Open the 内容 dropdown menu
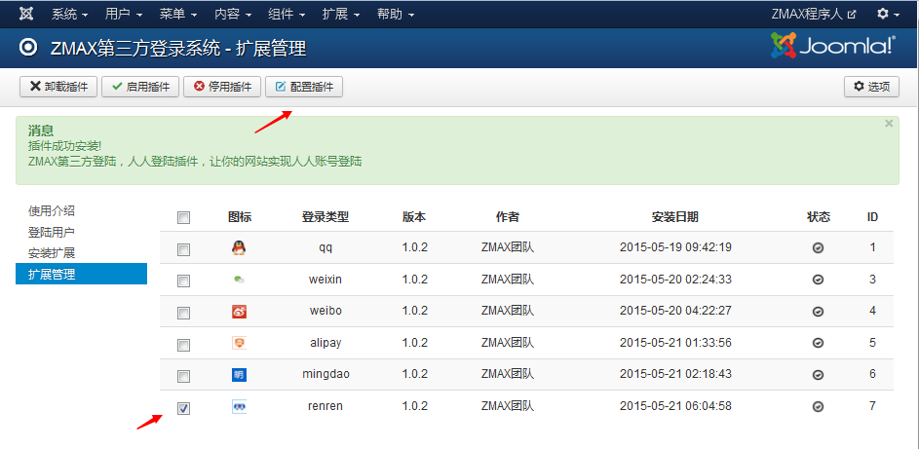This screenshot has width=919, height=449. tap(232, 14)
